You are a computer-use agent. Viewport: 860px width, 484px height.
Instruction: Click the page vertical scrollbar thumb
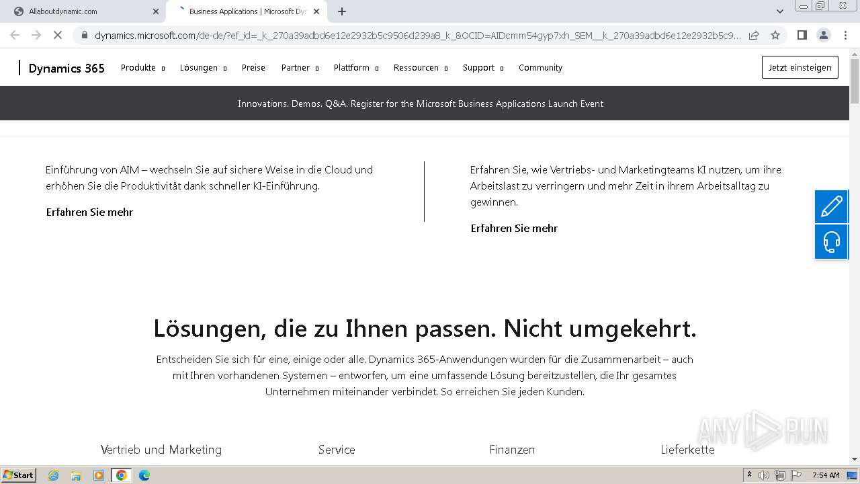855,81
